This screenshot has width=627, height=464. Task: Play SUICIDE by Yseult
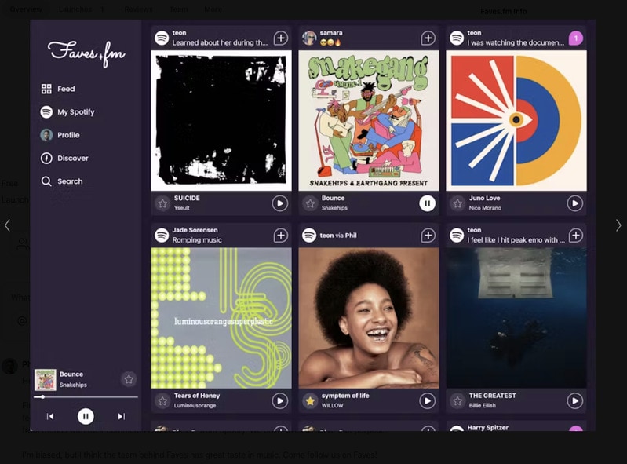(x=279, y=203)
